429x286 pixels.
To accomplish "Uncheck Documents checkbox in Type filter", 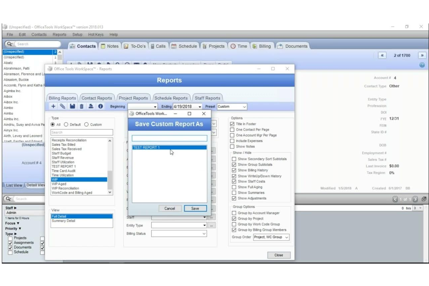I will pyautogui.click(x=10, y=247).
